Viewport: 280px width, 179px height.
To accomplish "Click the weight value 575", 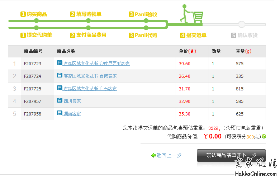I will click(239, 64).
